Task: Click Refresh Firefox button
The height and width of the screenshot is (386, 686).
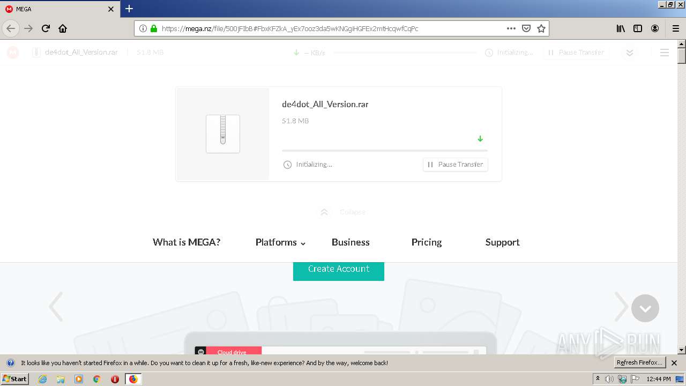Action: pos(640,363)
